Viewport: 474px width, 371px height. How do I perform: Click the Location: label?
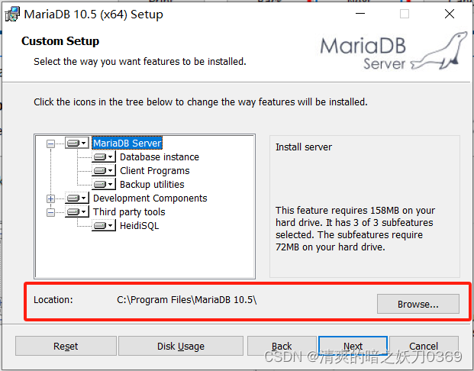click(x=53, y=300)
